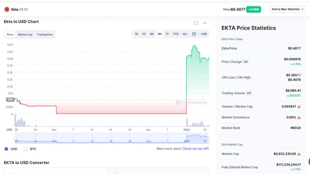Click the 292.63% volume change

click(x=294, y=95)
